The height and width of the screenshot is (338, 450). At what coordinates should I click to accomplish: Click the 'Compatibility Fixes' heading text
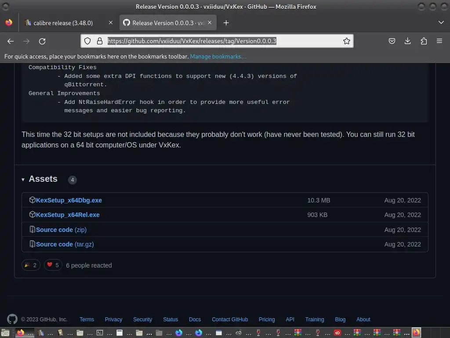(x=62, y=67)
